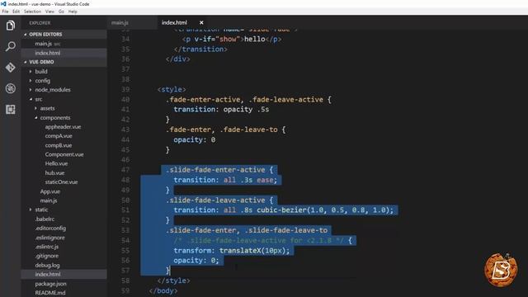Open README.md file
Screen dimensions: 528x297
50,293
